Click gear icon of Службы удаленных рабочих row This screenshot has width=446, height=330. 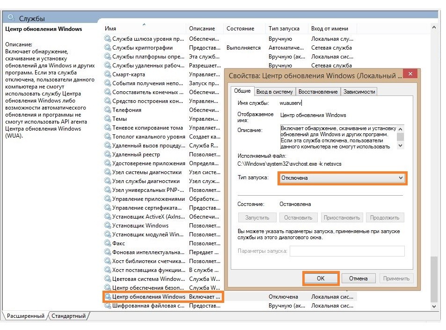107,65
